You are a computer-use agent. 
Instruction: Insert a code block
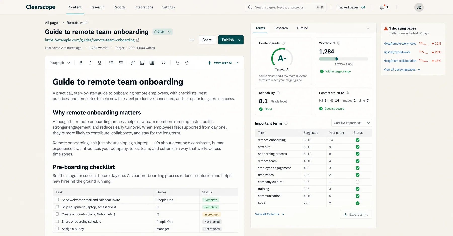[x=164, y=63]
